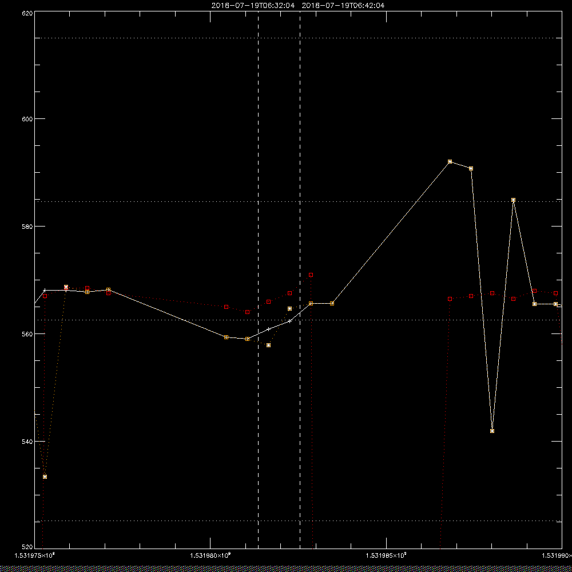Click the end timestamp 2018-07-19T06:42:04
Screen dimensions: 572x572
[x=343, y=6]
